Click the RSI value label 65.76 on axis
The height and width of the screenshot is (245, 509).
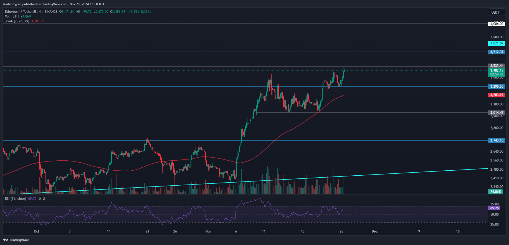(x=494, y=208)
